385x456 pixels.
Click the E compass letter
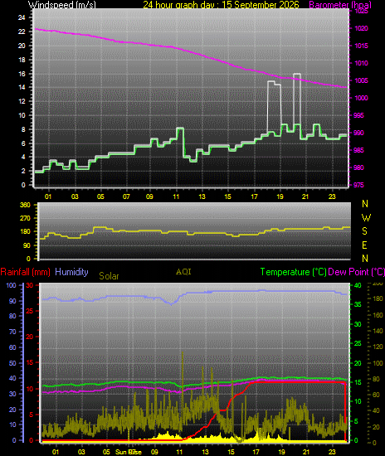click(x=364, y=245)
